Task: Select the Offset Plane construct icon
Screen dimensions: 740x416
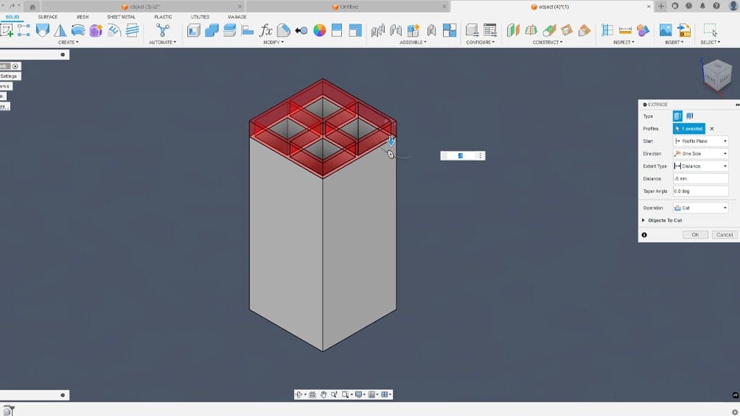Action: [x=512, y=30]
